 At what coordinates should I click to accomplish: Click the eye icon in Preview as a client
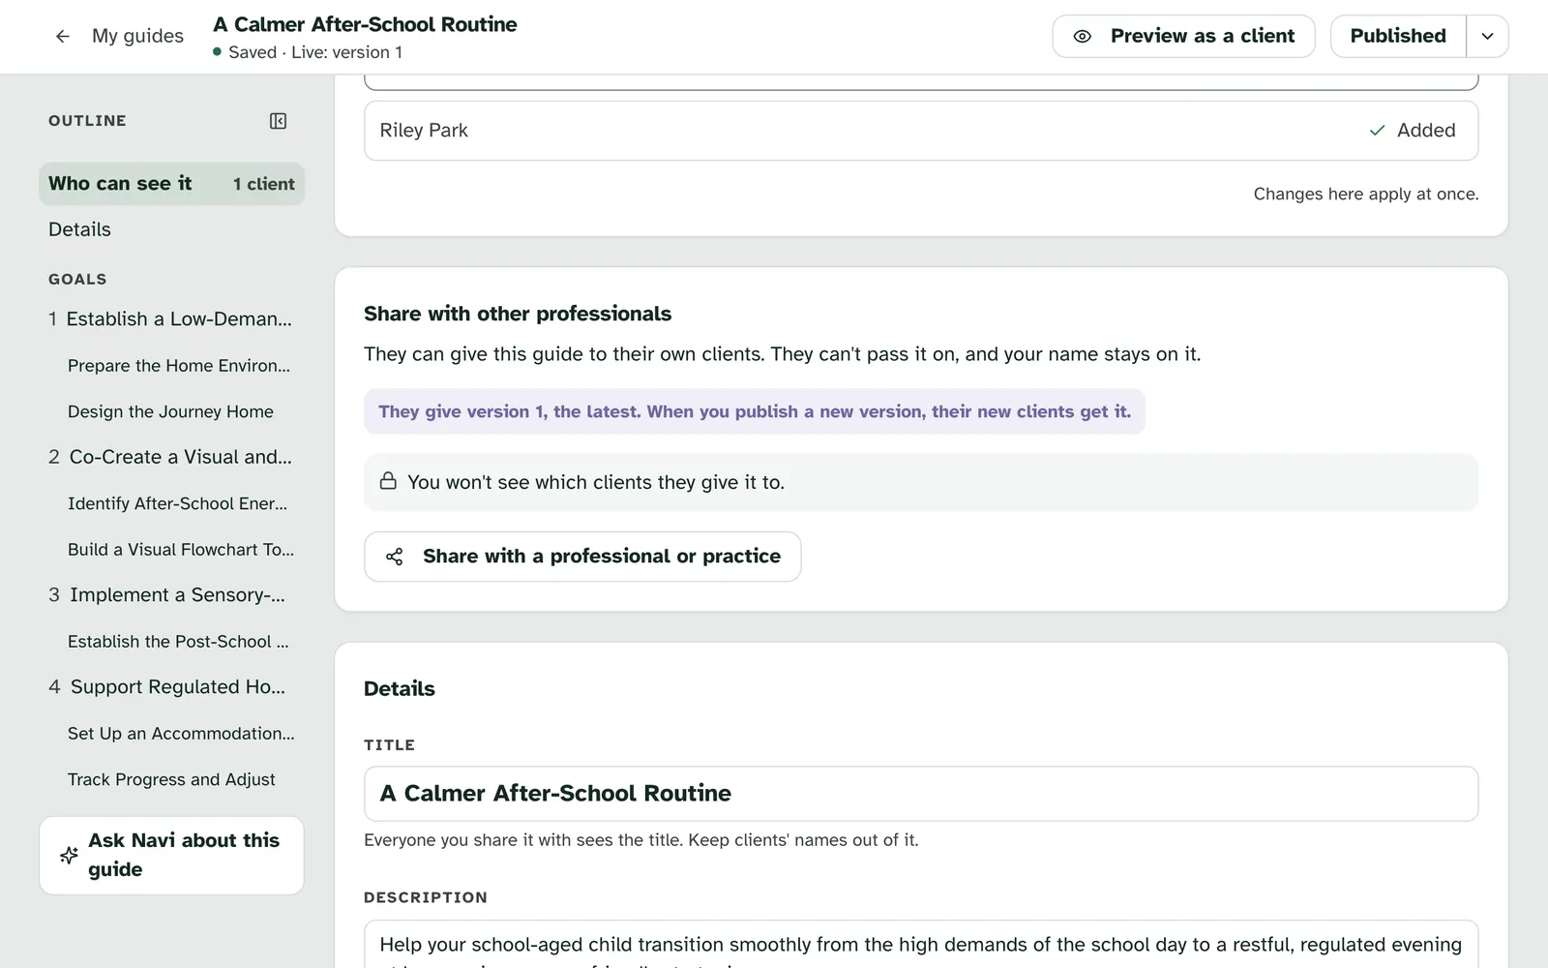pyautogui.click(x=1083, y=36)
